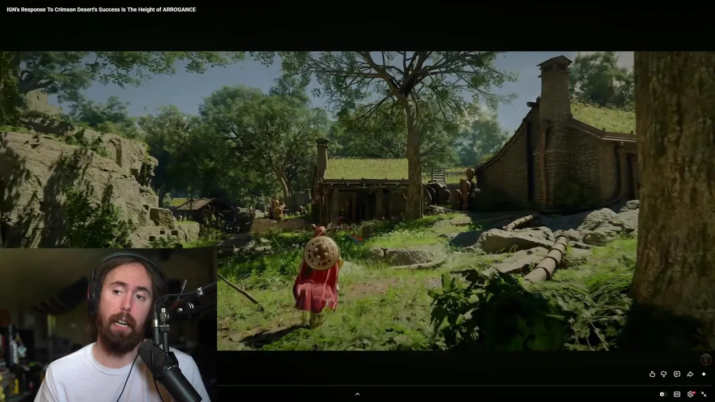Expand the upward chevron below the video
This screenshot has width=715, height=402.
[x=357, y=394]
